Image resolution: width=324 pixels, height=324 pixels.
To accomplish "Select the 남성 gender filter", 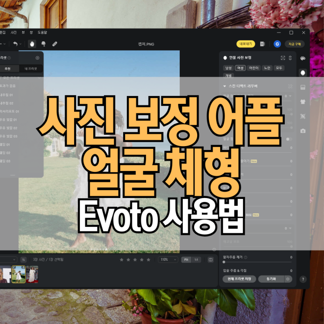I will point(229,68).
